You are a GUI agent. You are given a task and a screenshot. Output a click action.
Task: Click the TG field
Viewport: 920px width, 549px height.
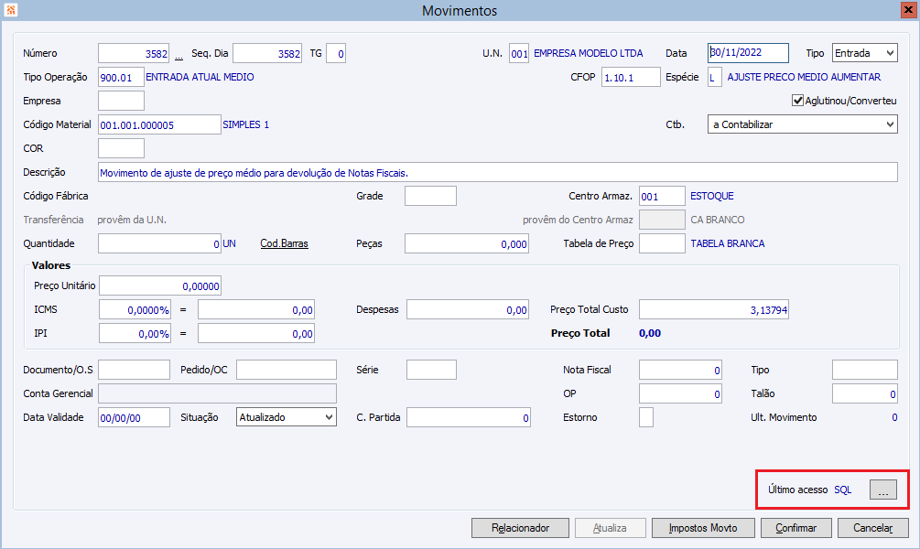point(336,53)
